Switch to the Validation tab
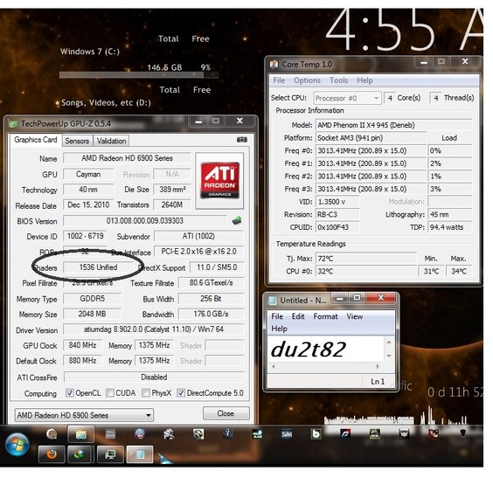 click(x=111, y=141)
